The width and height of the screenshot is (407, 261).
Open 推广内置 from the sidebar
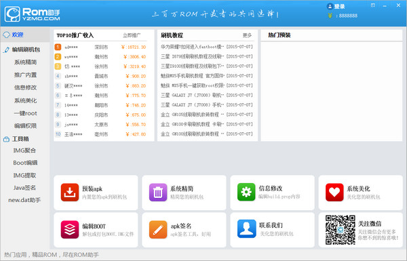pos(26,75)
